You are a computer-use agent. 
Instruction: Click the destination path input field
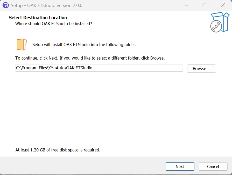coord(99,68)
